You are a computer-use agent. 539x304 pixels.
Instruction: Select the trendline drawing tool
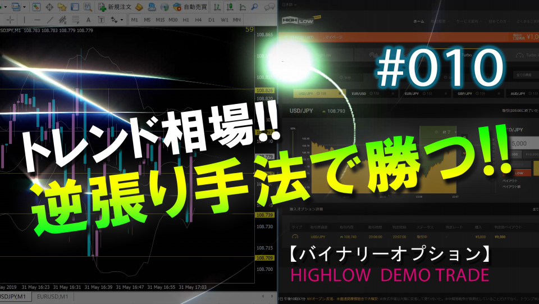click(x=50, y=20)
